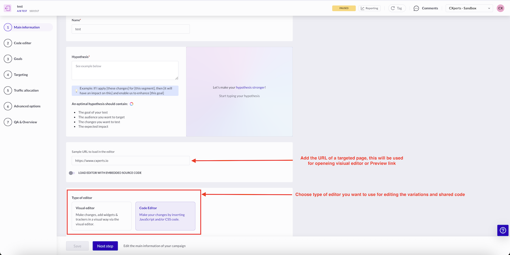510x255 pixels.
Task: Open the help question mark widget
Action: (503, 230)
